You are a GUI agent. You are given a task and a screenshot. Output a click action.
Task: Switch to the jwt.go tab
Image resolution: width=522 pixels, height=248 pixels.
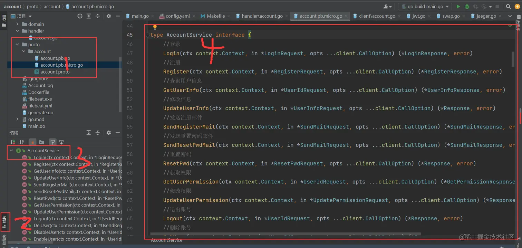419,16
